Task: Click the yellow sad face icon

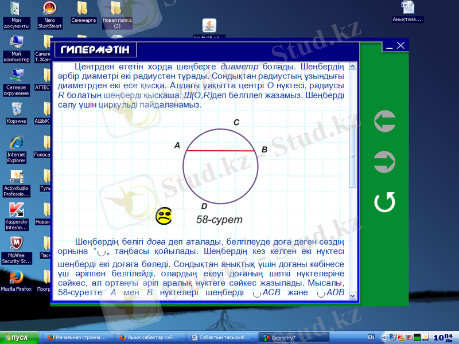Action: (x=164, y=216)
